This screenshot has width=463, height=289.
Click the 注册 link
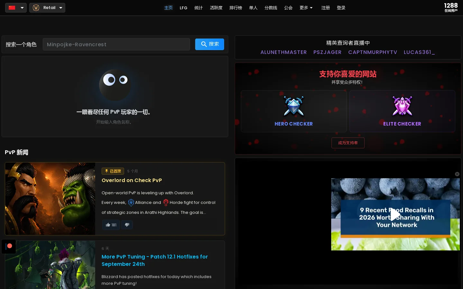[326, 8]
